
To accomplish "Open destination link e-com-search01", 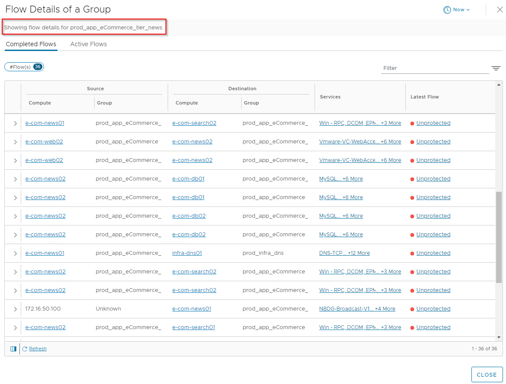I will 194,327.
